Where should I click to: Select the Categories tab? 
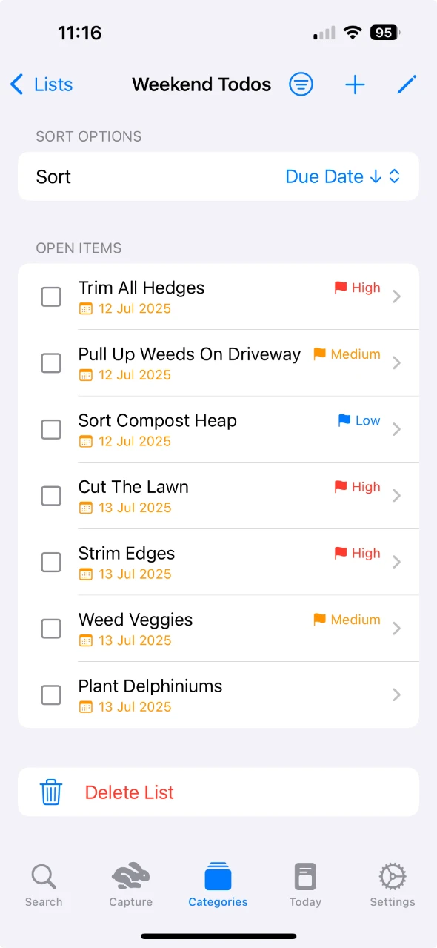click(218, 885)
